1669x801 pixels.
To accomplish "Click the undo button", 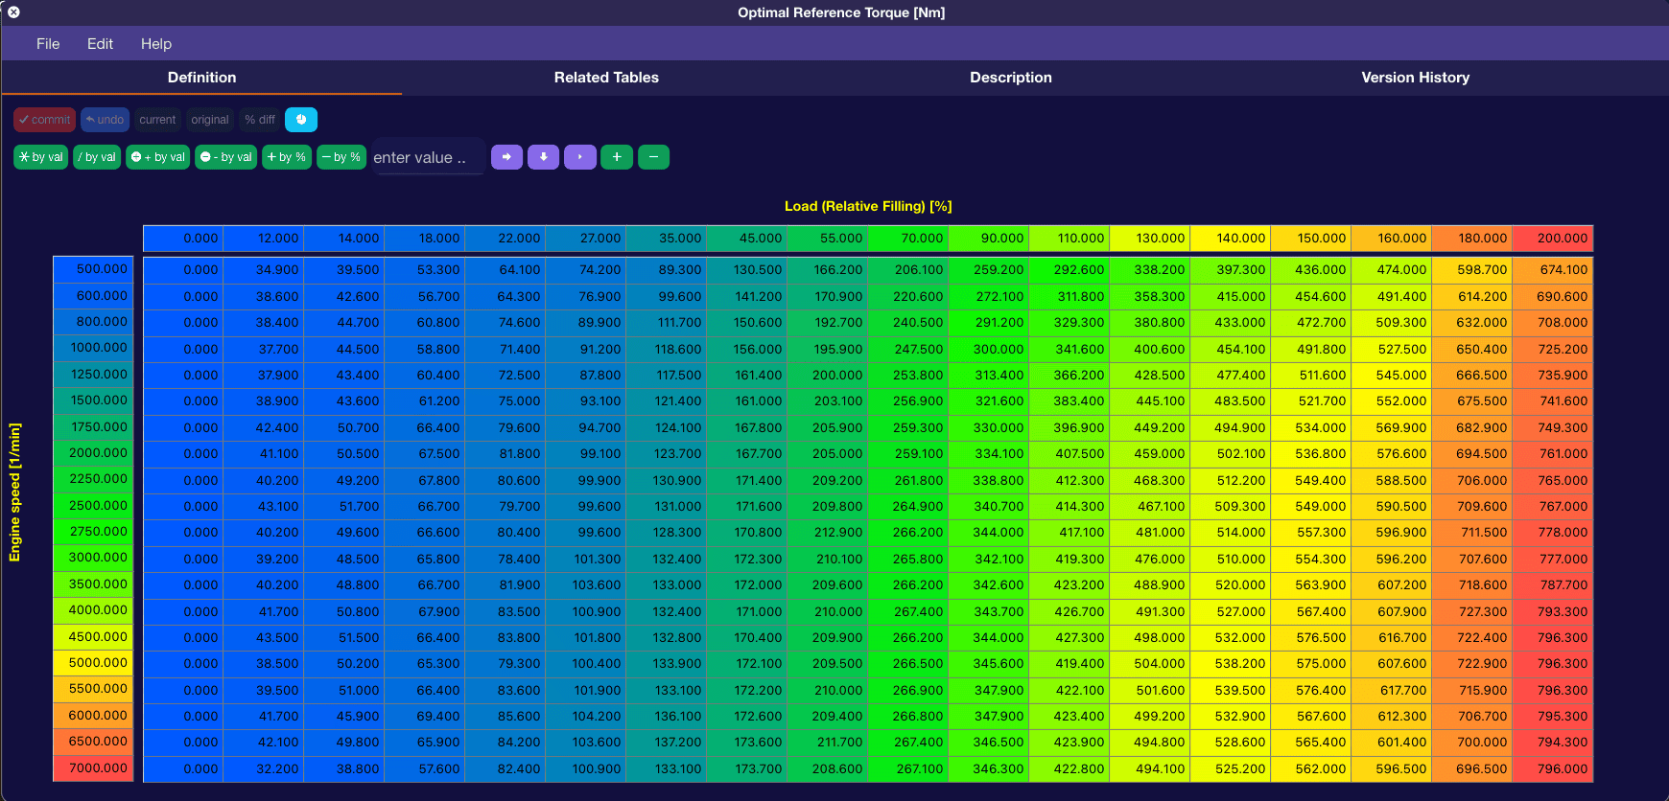I will (x=105, y=120).
